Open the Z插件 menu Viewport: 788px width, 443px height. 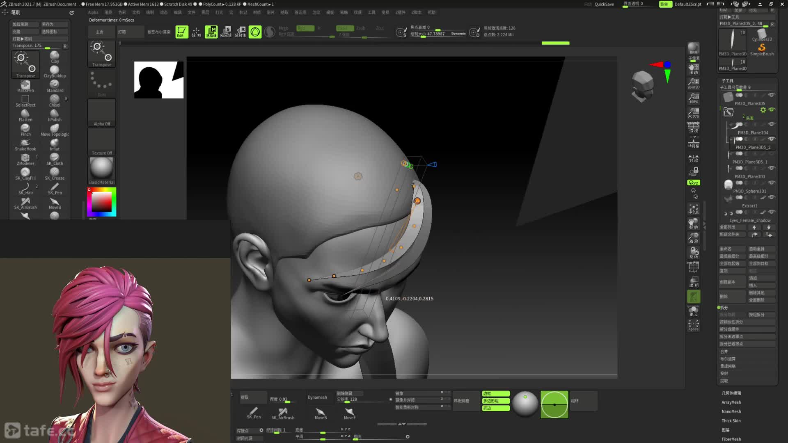[x=400, y=12]
